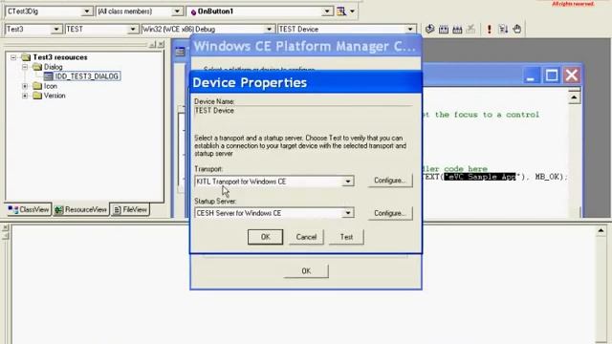Open the WizardBar actions dropdown arrow
Image resolution: width=612 pixels, height=344 pixels.
[x=352, y=11]
